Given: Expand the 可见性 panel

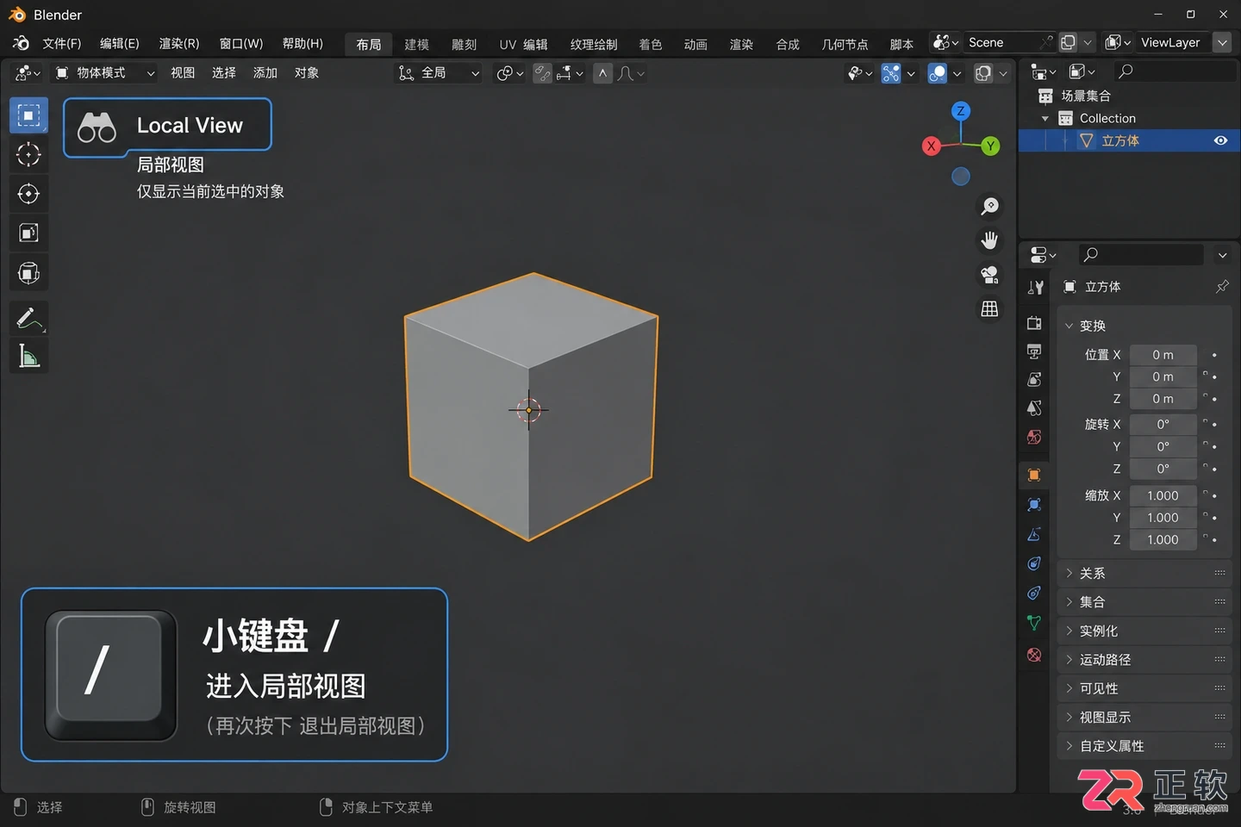Looking at the screenshot, I should point(1144,689).
